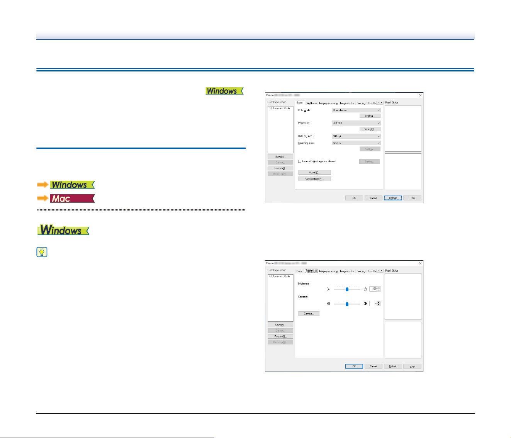This screenshot has height=438, width=511.
Task: Click the lightbulb hint icon on the page
Action: coord(42,253)
